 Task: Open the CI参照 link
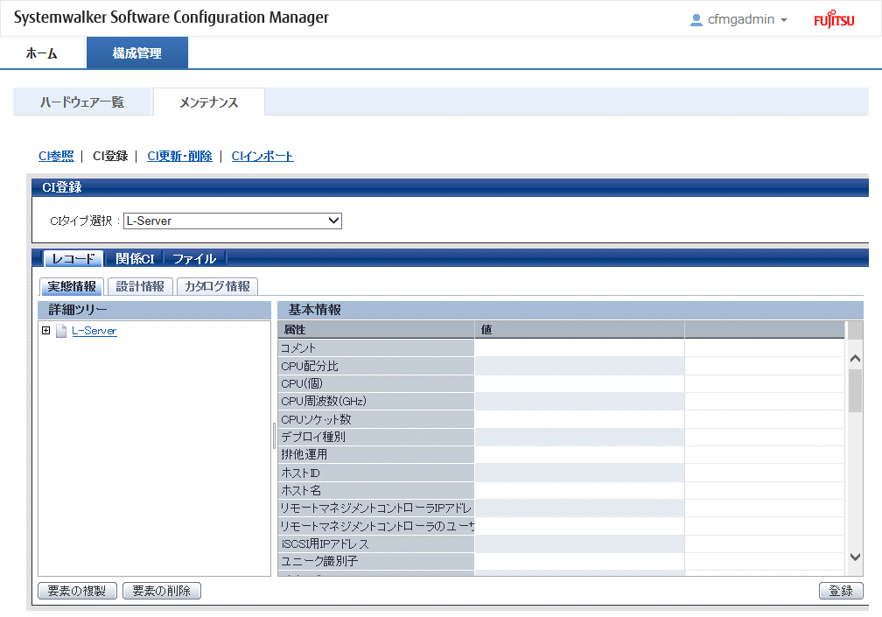(56, 157)
